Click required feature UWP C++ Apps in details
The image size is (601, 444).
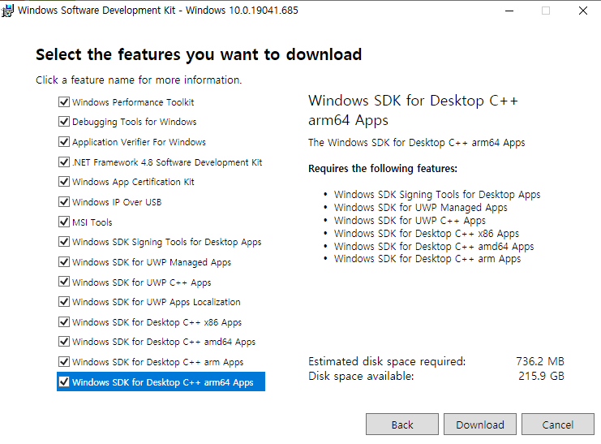click(410, 221)
